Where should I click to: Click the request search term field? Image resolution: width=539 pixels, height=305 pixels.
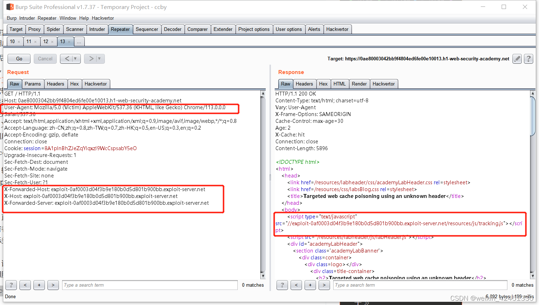click(150, 285)
